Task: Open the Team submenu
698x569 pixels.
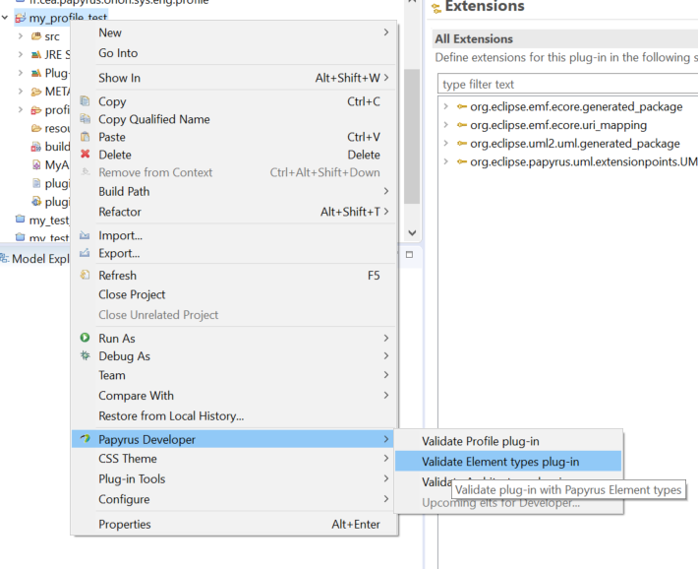Action: 234,375
